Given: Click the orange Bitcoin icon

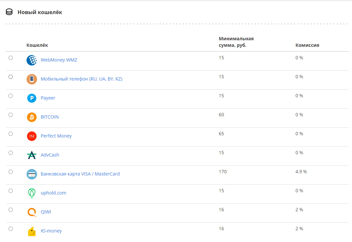Looking at the screenshot, I should click(32, 117).
